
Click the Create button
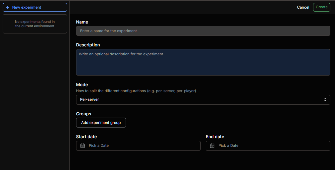point(322,7)
